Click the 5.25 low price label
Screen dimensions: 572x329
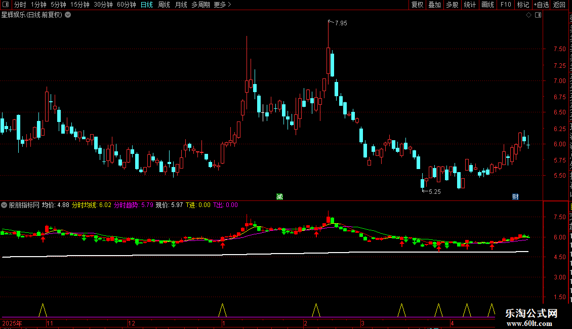click(x=435, y=192)
